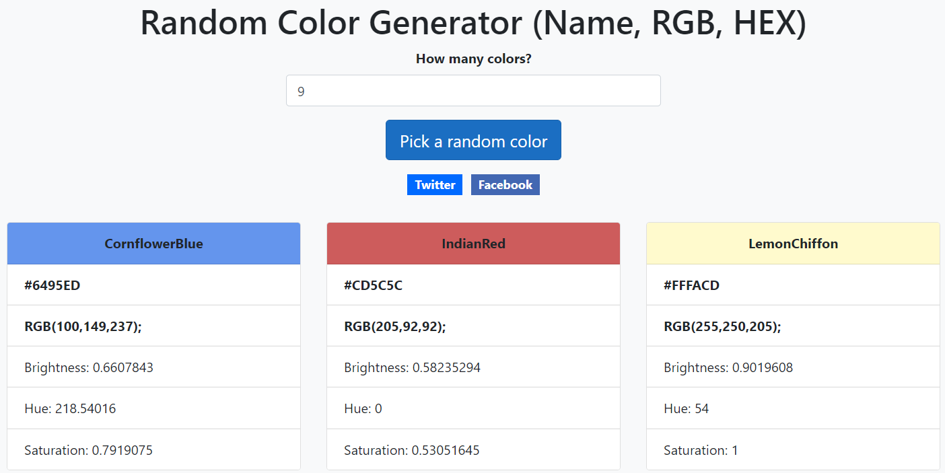Screen dimensions: 945x473
Task: Click the 'How many colors?' number input
Action: pos(473,90)
